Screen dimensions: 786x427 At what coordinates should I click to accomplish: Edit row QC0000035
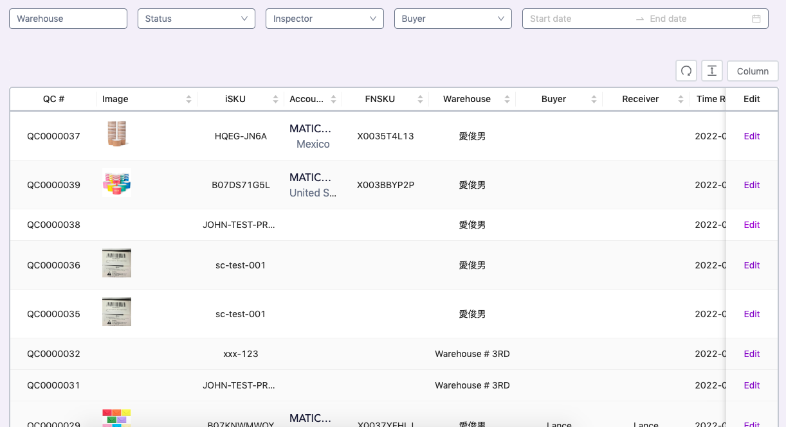(x=752, y=314)
